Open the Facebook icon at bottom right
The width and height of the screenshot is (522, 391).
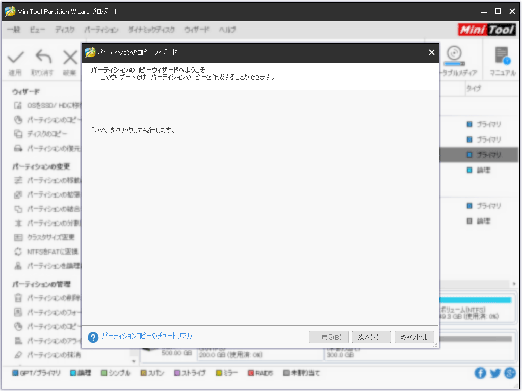[480, 373]
